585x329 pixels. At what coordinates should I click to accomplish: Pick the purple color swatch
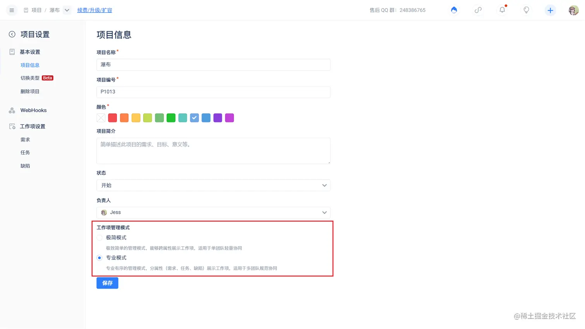point(218,118)
